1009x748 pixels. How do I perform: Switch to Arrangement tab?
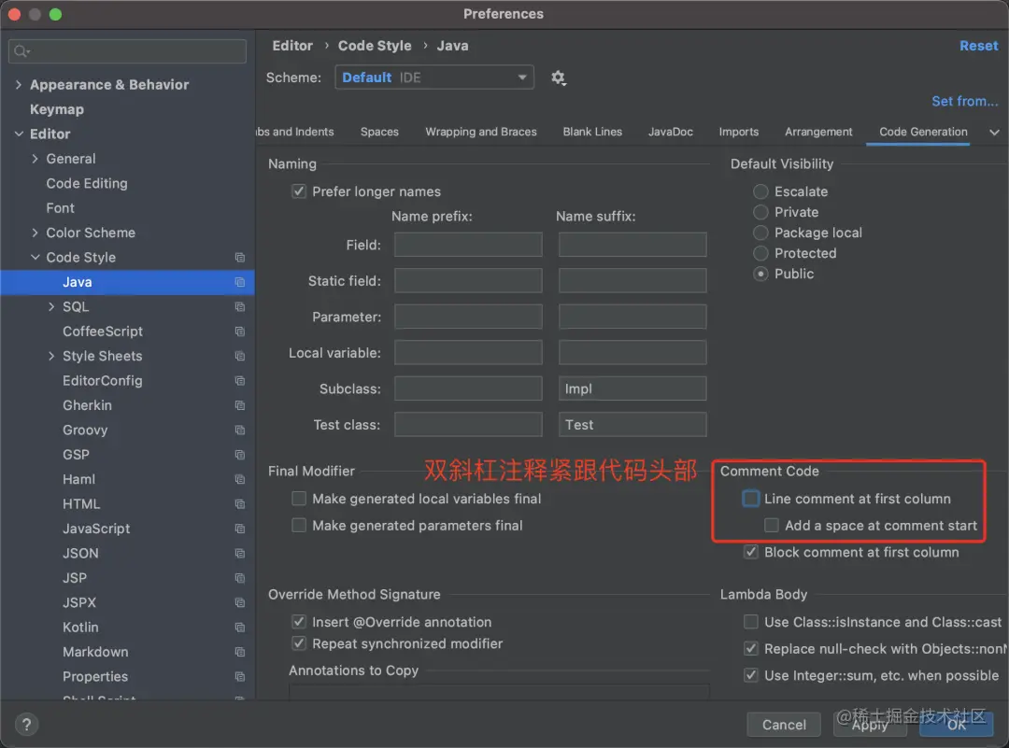click(818, 132)
